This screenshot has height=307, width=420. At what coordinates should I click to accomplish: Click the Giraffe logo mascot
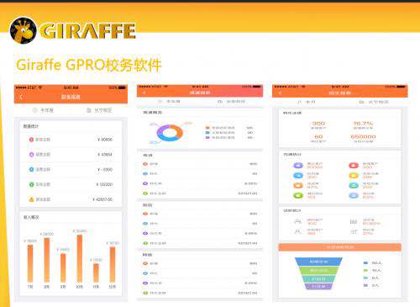(x=23, y=30)
